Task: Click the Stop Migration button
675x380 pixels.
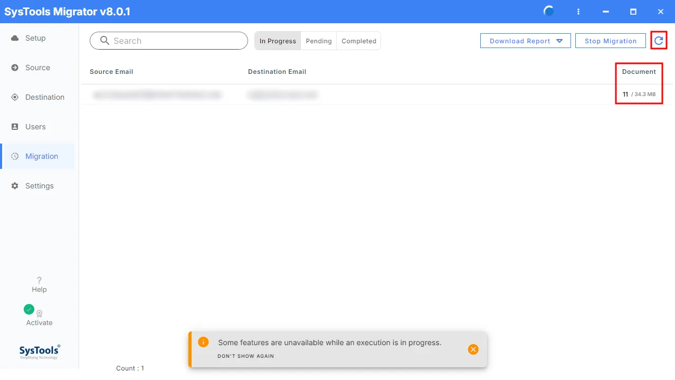Action: point(611,41)
